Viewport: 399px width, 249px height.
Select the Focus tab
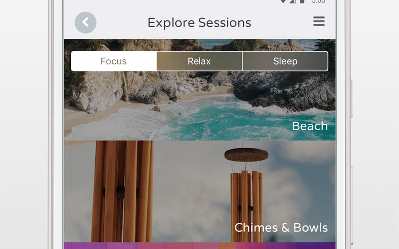tap(114, 61)
